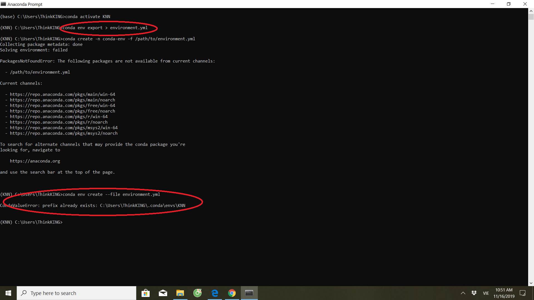The width and height of the screenshot is (534, 300).
Task: Restore down the Anaconda Prompt window
Action: click(509, 4)
